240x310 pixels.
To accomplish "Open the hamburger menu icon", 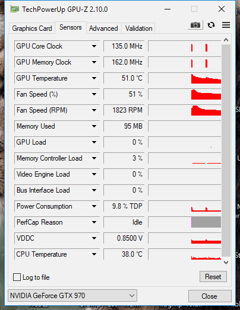I will coord(226,25).
